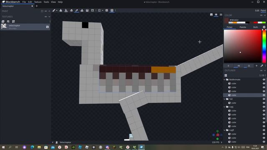Open the Windows Start menu
This screenshot has width=267, height=150.
coord(3,147)
